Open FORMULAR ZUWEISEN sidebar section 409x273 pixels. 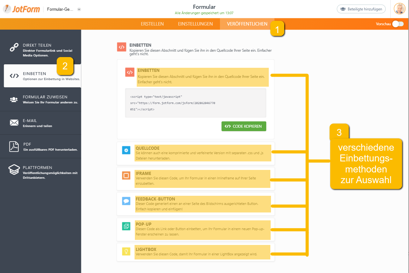[40, 99]
